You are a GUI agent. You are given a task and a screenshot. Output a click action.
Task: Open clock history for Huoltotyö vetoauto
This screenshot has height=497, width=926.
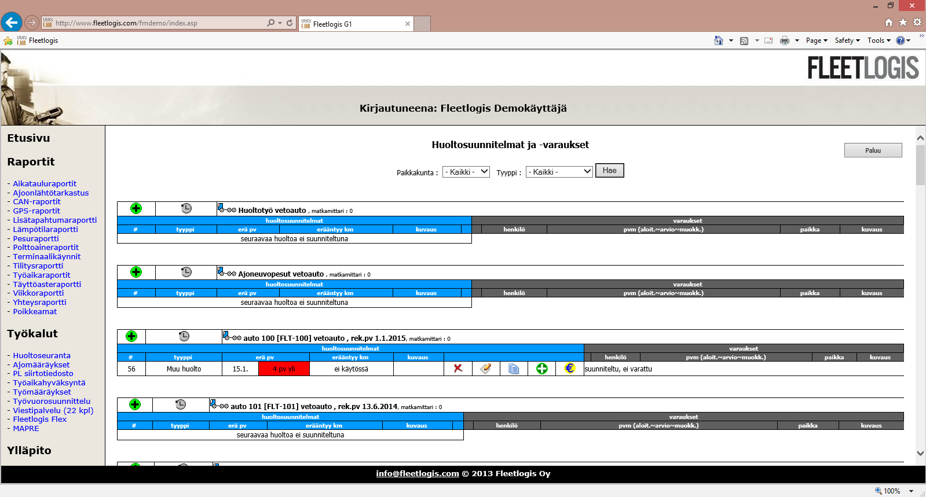pyautogui.click(x=186, y=208)
